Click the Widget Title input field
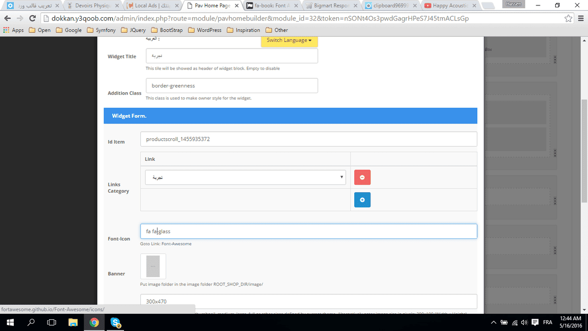The height and width of the screenshot is (331, 588). [232, 56]
